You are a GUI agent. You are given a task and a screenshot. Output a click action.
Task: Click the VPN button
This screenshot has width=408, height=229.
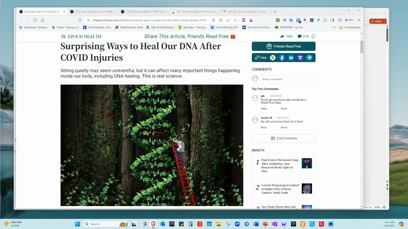coord(349,20)
